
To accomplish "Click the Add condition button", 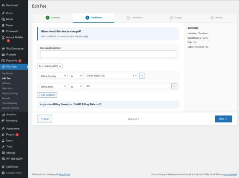I will [47, 95].
